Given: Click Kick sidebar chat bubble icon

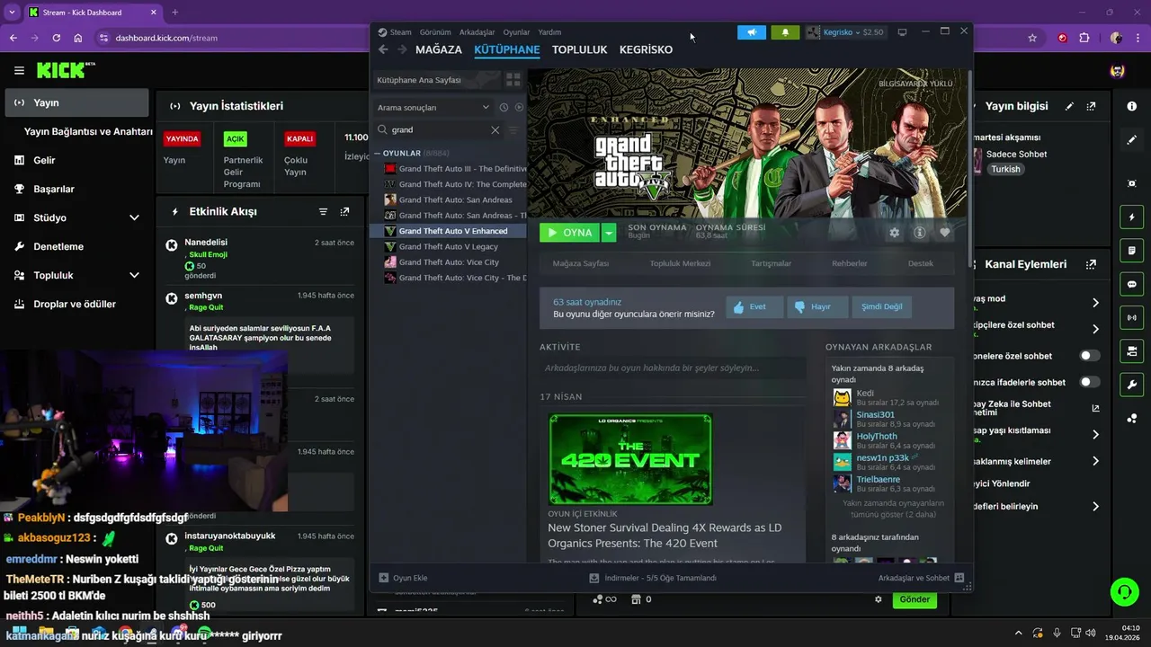Looking at the screenshot, I should pos(1131,284).
